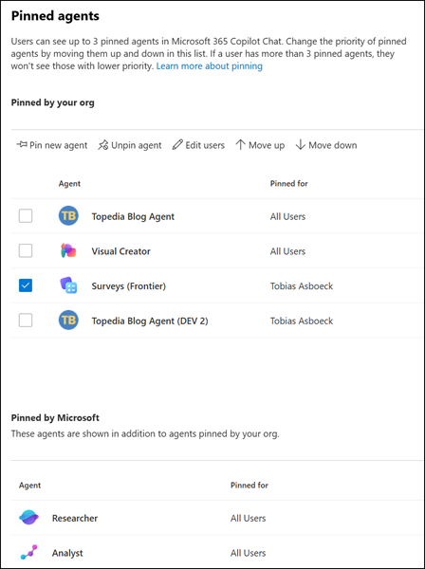
Task: Click the Pinned for header under Pinned by Microsoft
Action: (249, 486)
